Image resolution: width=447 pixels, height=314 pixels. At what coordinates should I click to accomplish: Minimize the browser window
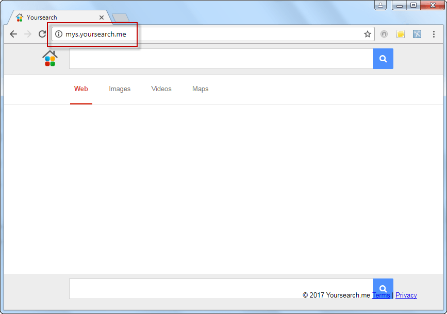(x=400, y=5)
